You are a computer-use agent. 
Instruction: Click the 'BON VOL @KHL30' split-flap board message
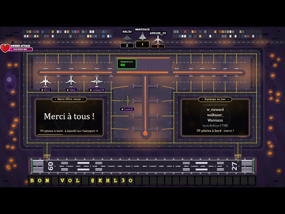(x=81, y=181)
